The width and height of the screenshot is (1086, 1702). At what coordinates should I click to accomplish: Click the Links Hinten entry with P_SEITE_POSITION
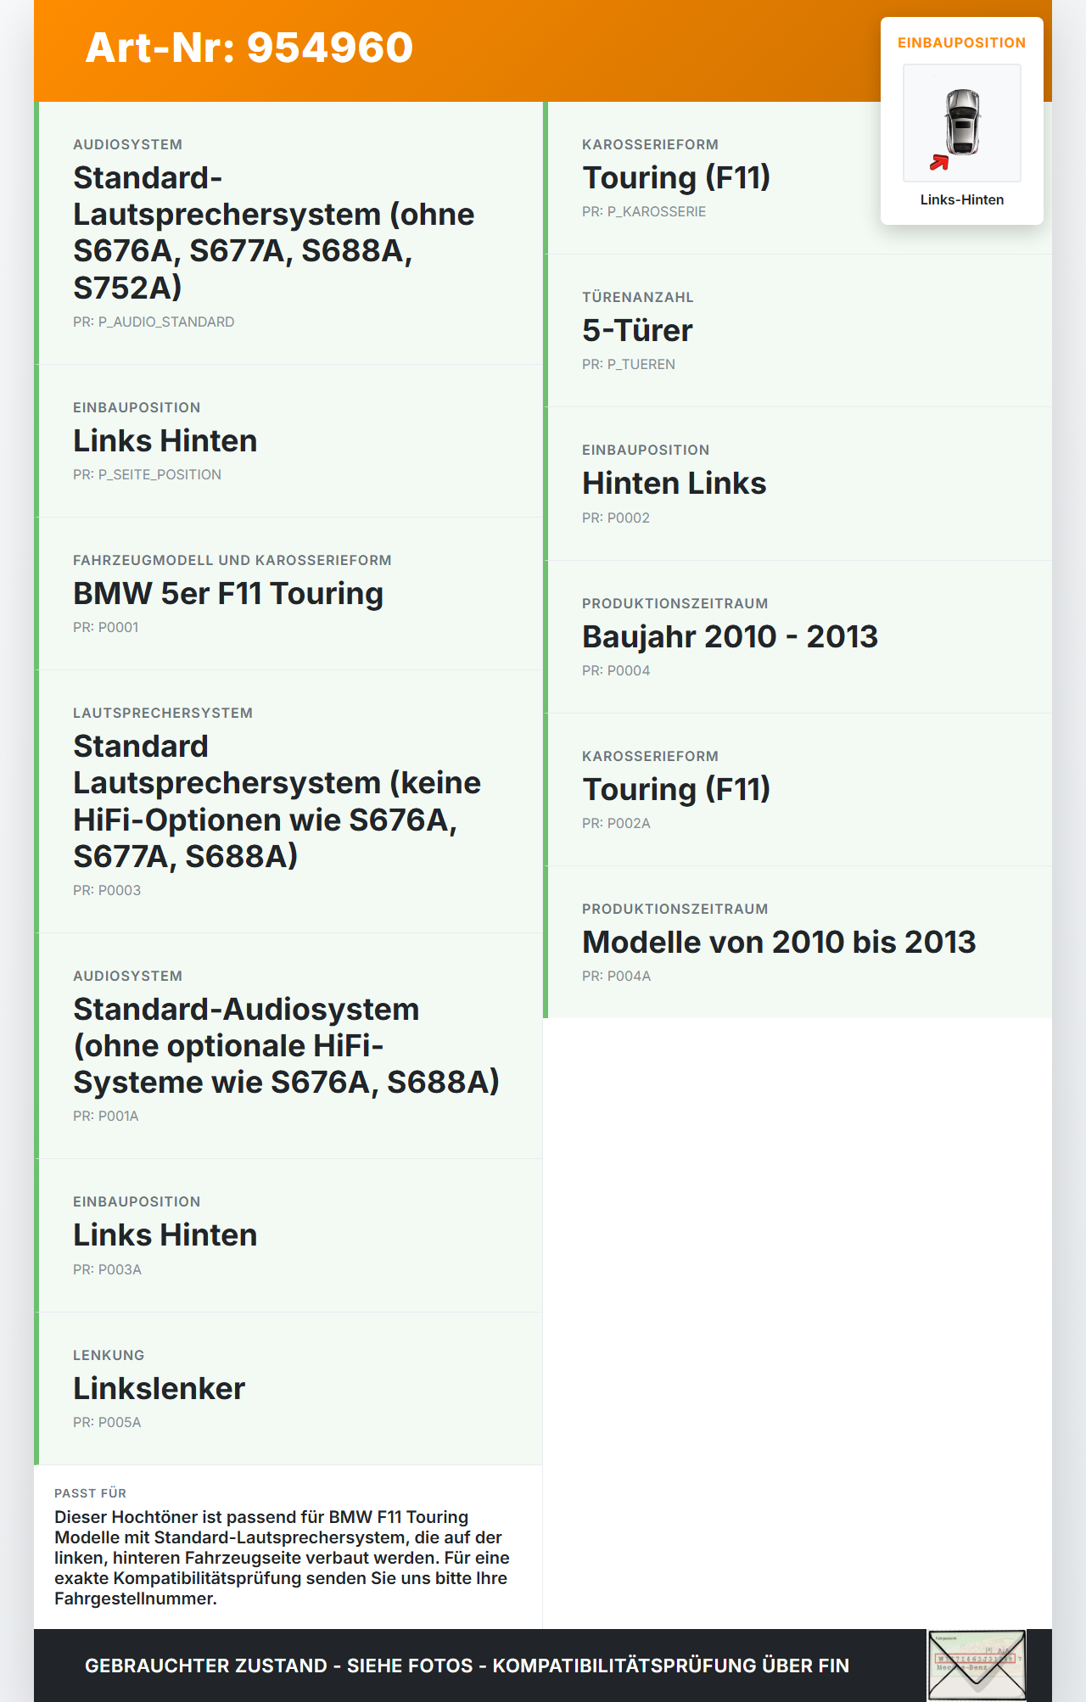(165, 441)
